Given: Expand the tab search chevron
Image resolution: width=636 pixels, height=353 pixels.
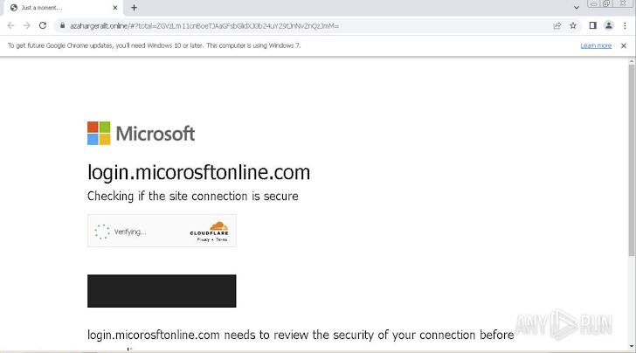Looking at the screenshot, I should pos(577,7).
